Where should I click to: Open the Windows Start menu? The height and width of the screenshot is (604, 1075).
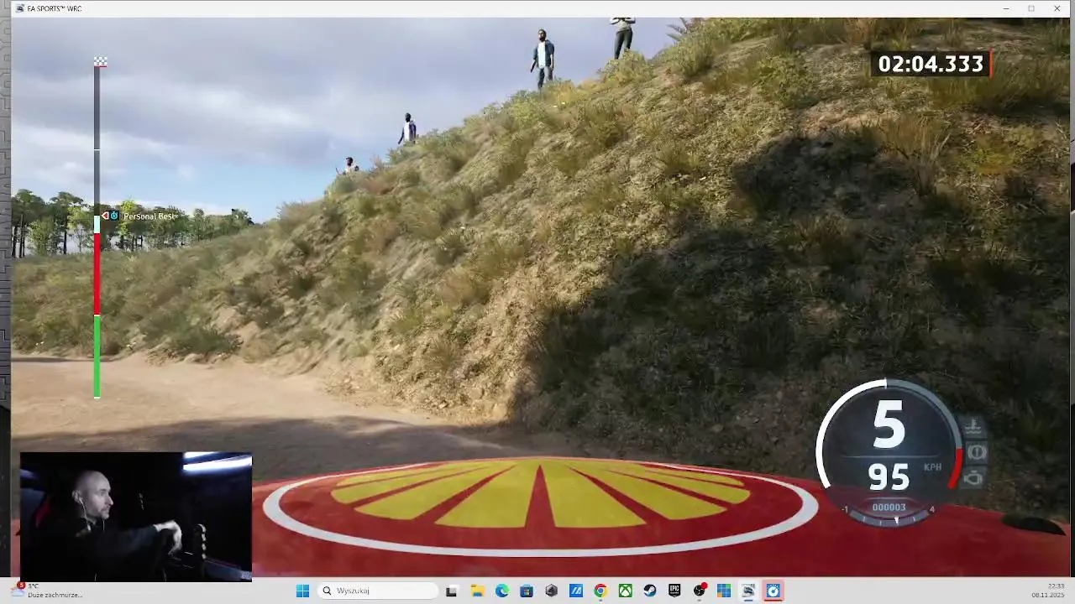[x=302, y=591]
